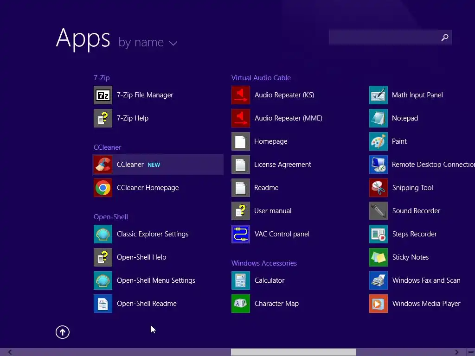475x356 pixels.
Task: Click the 'Audio Repeater (MME)' label
Action: point(289,118)
